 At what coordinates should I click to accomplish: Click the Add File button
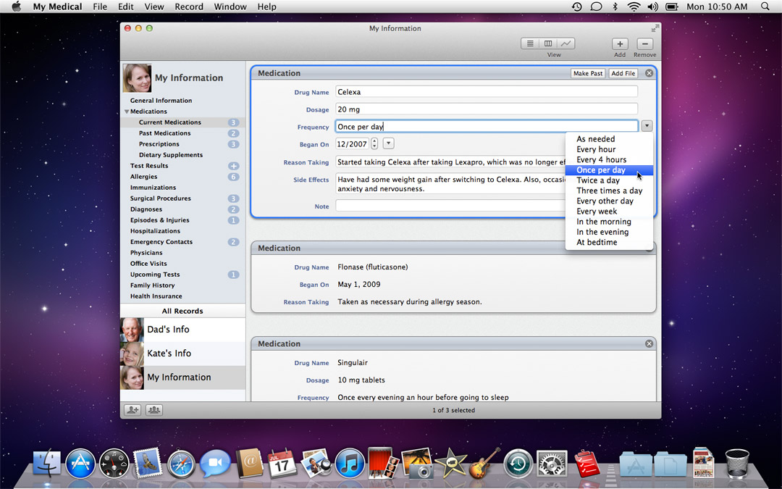point(623,73)
